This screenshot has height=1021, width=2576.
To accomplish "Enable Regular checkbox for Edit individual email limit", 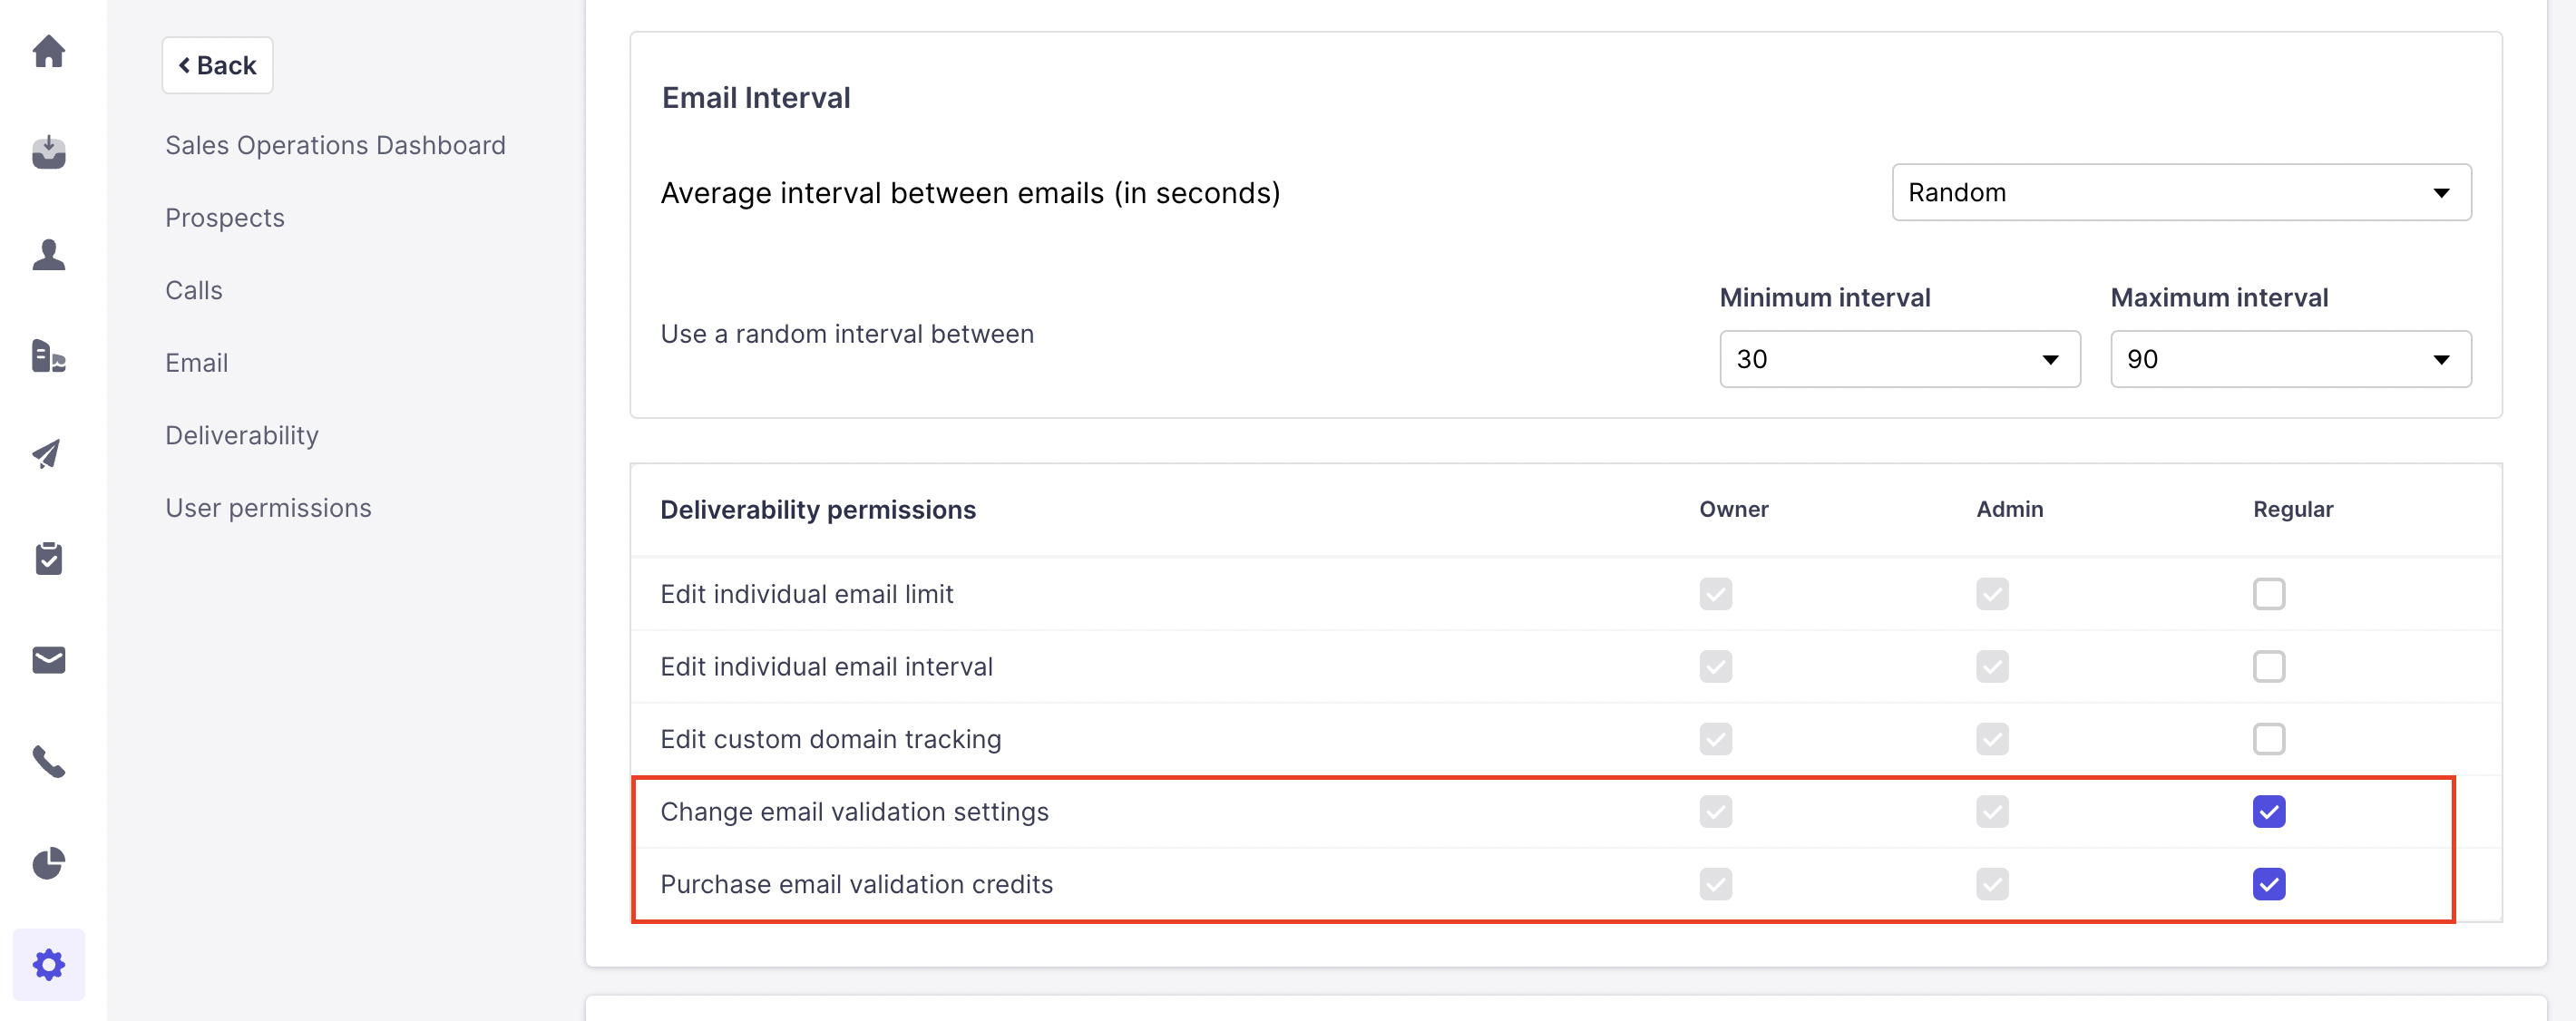I will [x=2268, y=594].
